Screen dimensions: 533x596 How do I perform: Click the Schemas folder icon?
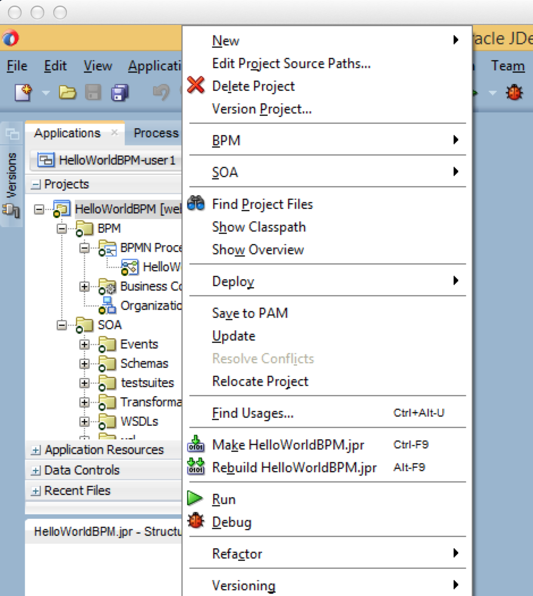pyautogui.click(x=107, y=363)
